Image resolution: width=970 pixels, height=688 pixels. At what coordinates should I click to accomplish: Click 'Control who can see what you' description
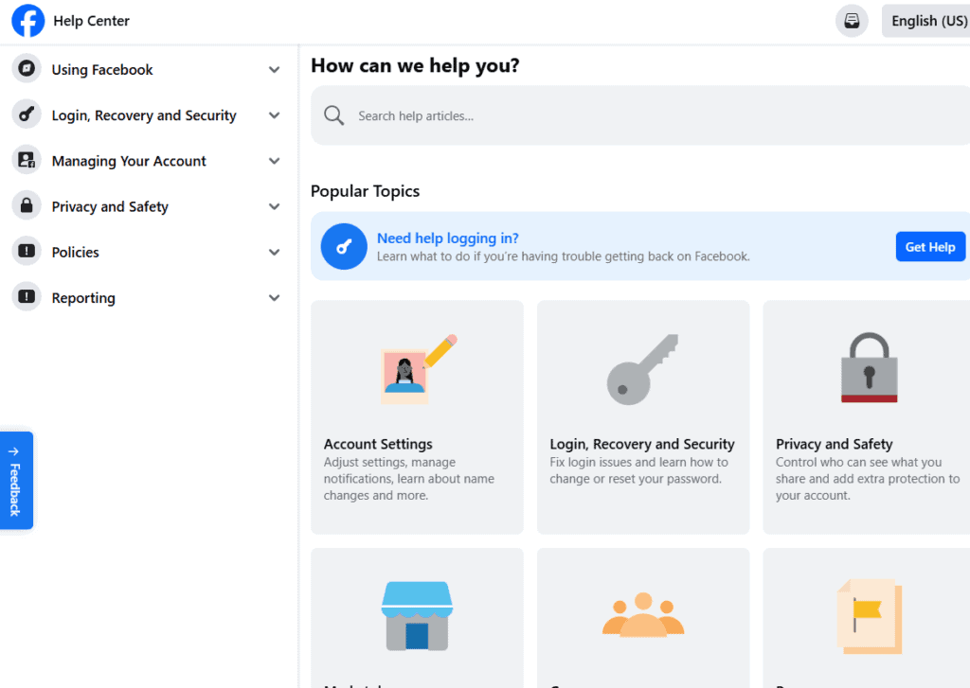868,479
